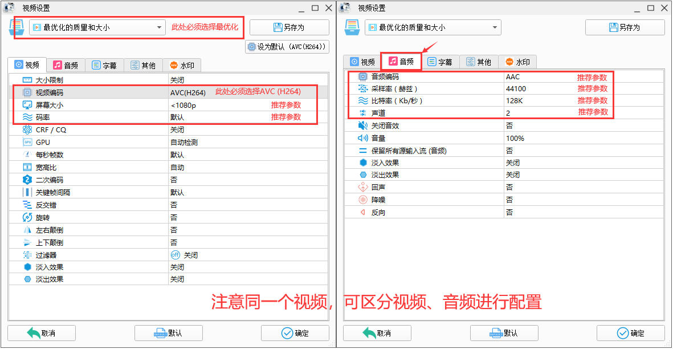The image size is (673, 349).
Task: Click the 音量 speaker icon
Action: 363,138
